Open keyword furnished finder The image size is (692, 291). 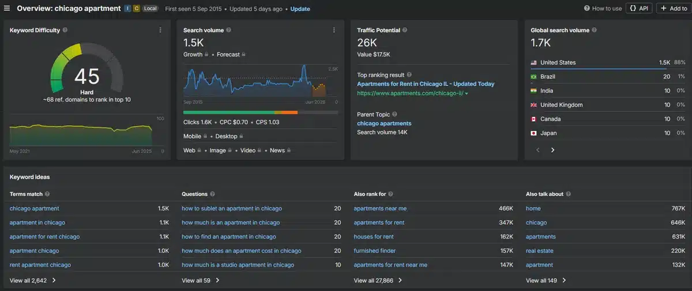(375, 251)
